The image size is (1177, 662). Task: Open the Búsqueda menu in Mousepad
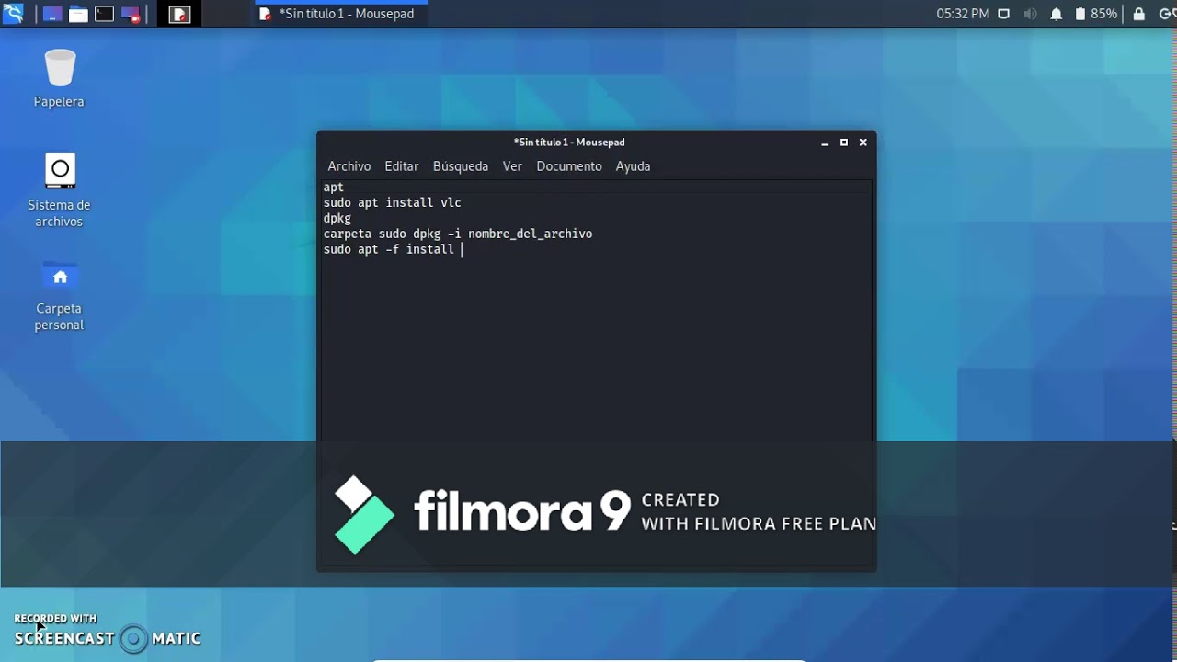461,166
